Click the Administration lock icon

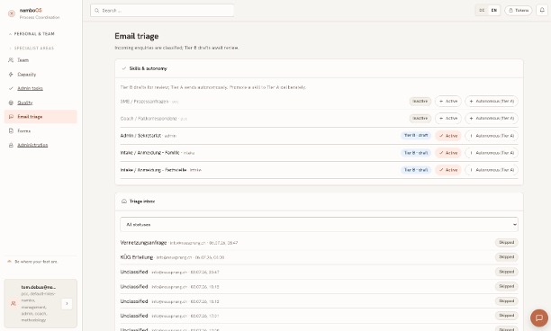point(11,145)
